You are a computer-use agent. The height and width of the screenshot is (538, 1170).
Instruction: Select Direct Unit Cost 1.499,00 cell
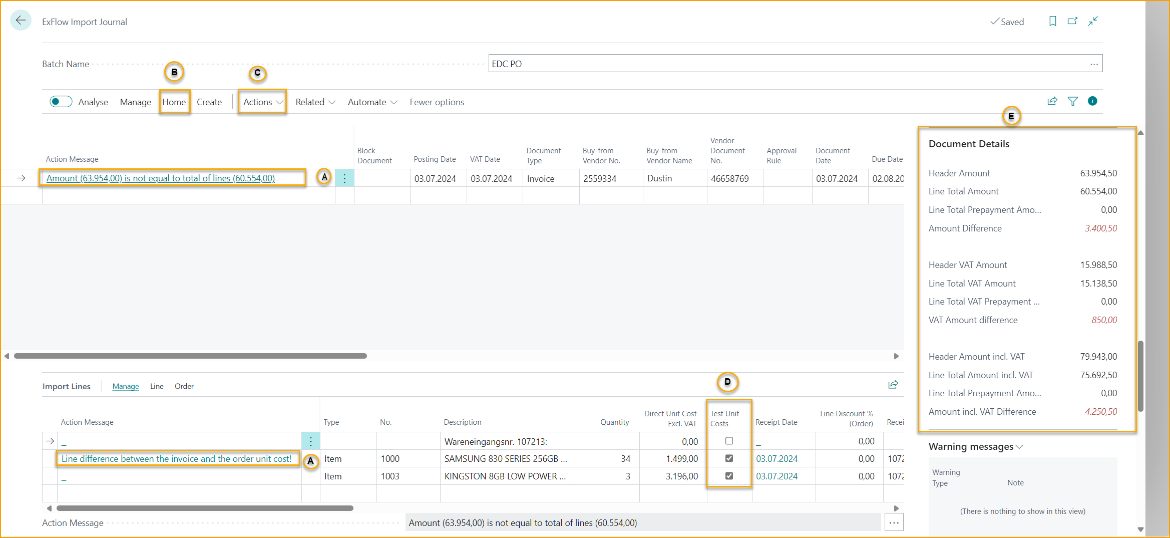pyautogui.click(x=673, y=459)
